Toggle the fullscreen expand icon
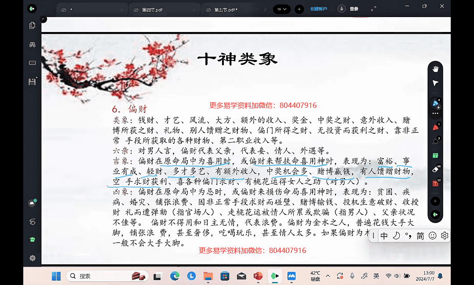This screenshot has height=285, width=474. pyautogui.click(x=373, y=9)
